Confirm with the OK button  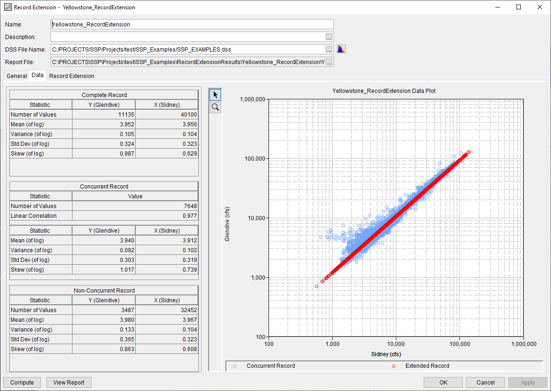tap(443, 382)
